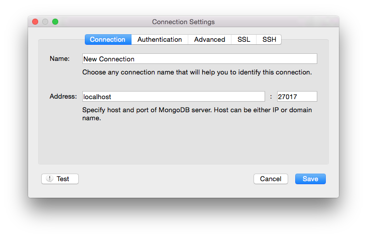Screen dimensions: 367x238
Task: Click the Name field containing New Connection
Action: click(199, 59)
